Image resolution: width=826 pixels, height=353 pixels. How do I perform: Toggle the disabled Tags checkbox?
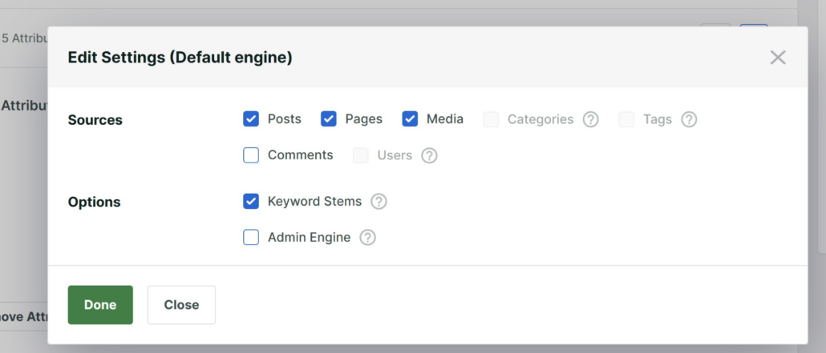pos(626,119)
